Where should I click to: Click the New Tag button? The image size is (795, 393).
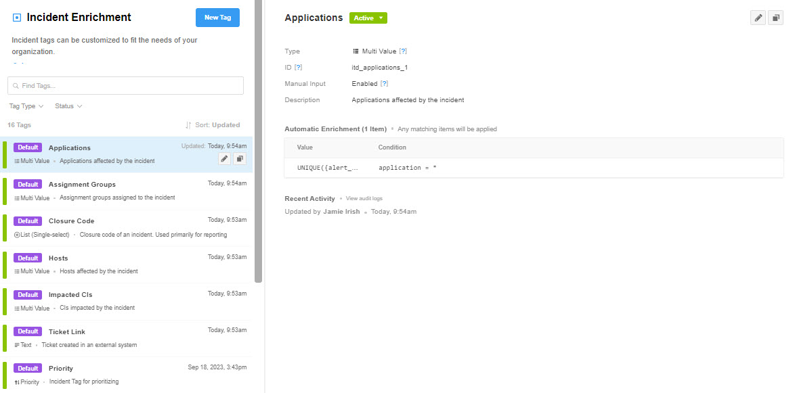(x=217, y=18)
